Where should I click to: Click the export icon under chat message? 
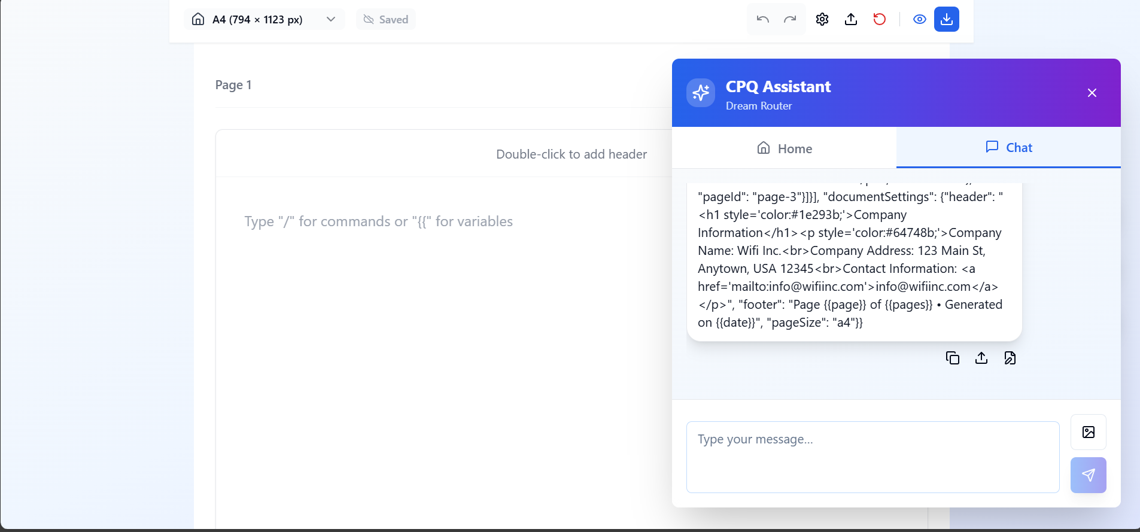click(981, 358)
